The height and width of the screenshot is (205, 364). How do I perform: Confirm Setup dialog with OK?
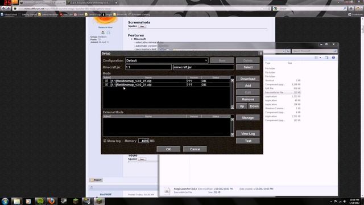coord(168,149)
